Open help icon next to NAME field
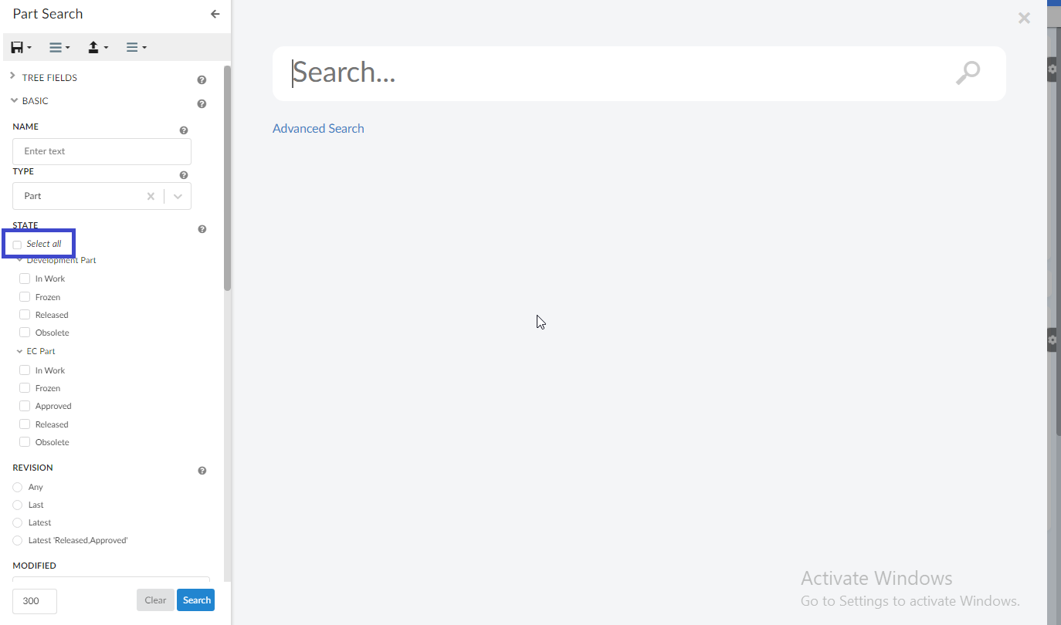 184,130
